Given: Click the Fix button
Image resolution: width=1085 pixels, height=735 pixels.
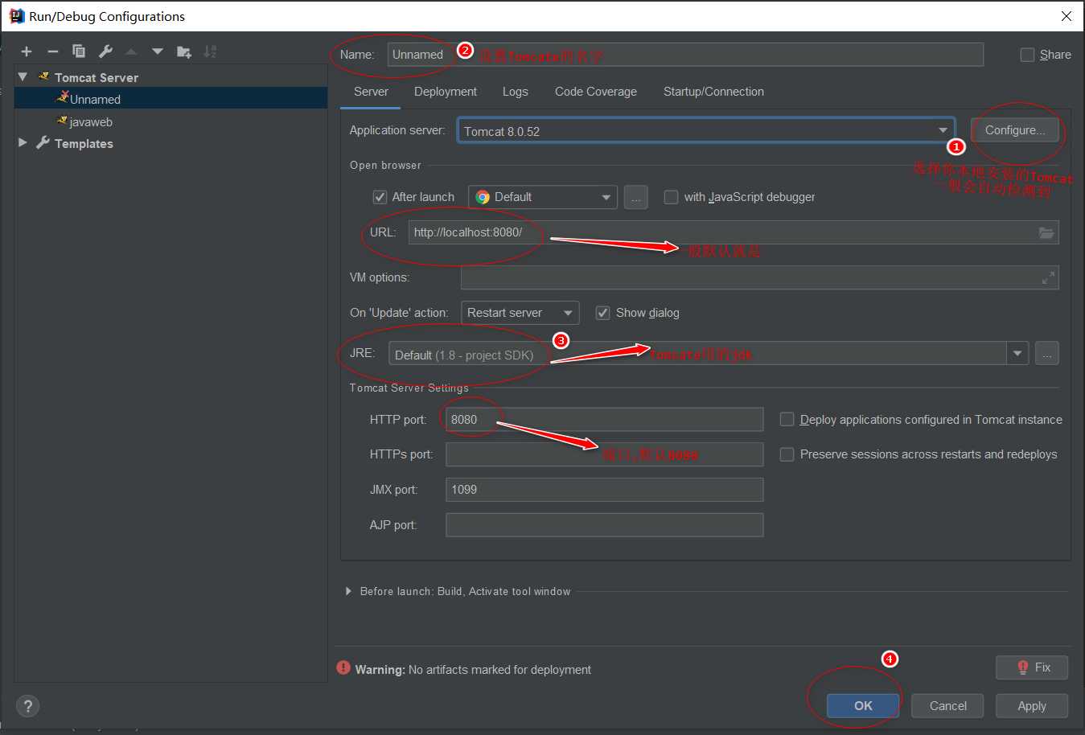Looking at the screenshot, I should pyautogui.click(x=1032, y=667).
